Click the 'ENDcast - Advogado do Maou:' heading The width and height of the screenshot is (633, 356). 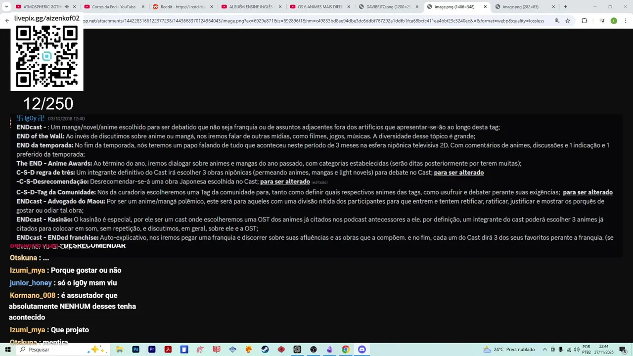pos(61,202)
